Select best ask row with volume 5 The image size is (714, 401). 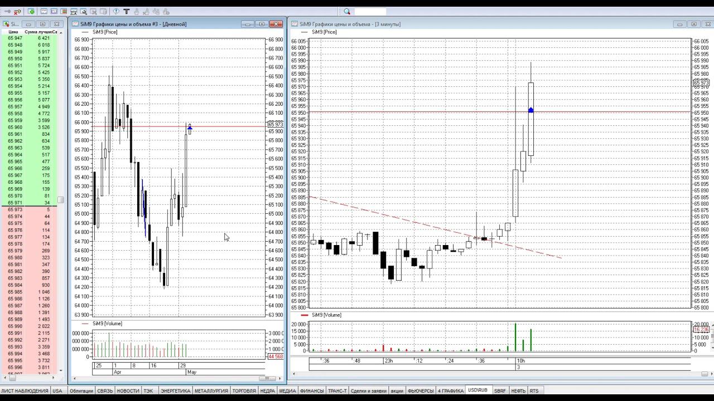29,210
